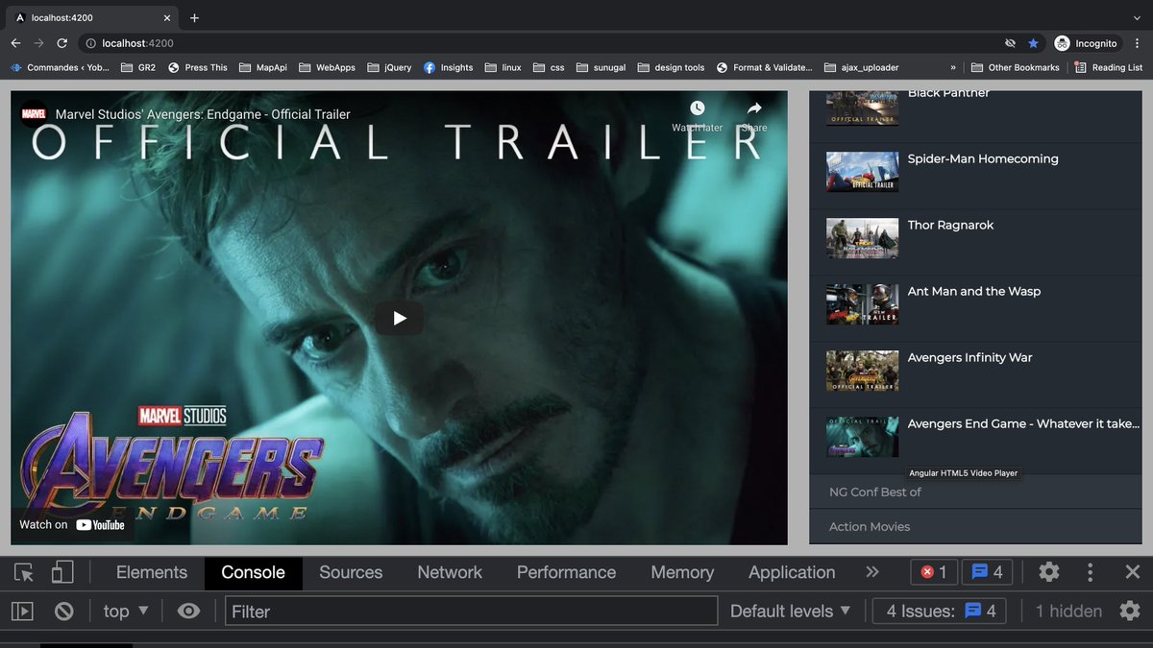Image resolution: width=1153 pixels, height=648 pixels.
Task: Activate the DevTools inspect element icon
Action: point(24,572)
